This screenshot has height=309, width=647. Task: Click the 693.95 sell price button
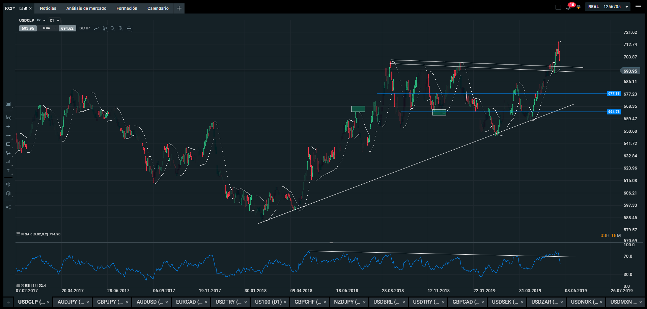[28, 28]
